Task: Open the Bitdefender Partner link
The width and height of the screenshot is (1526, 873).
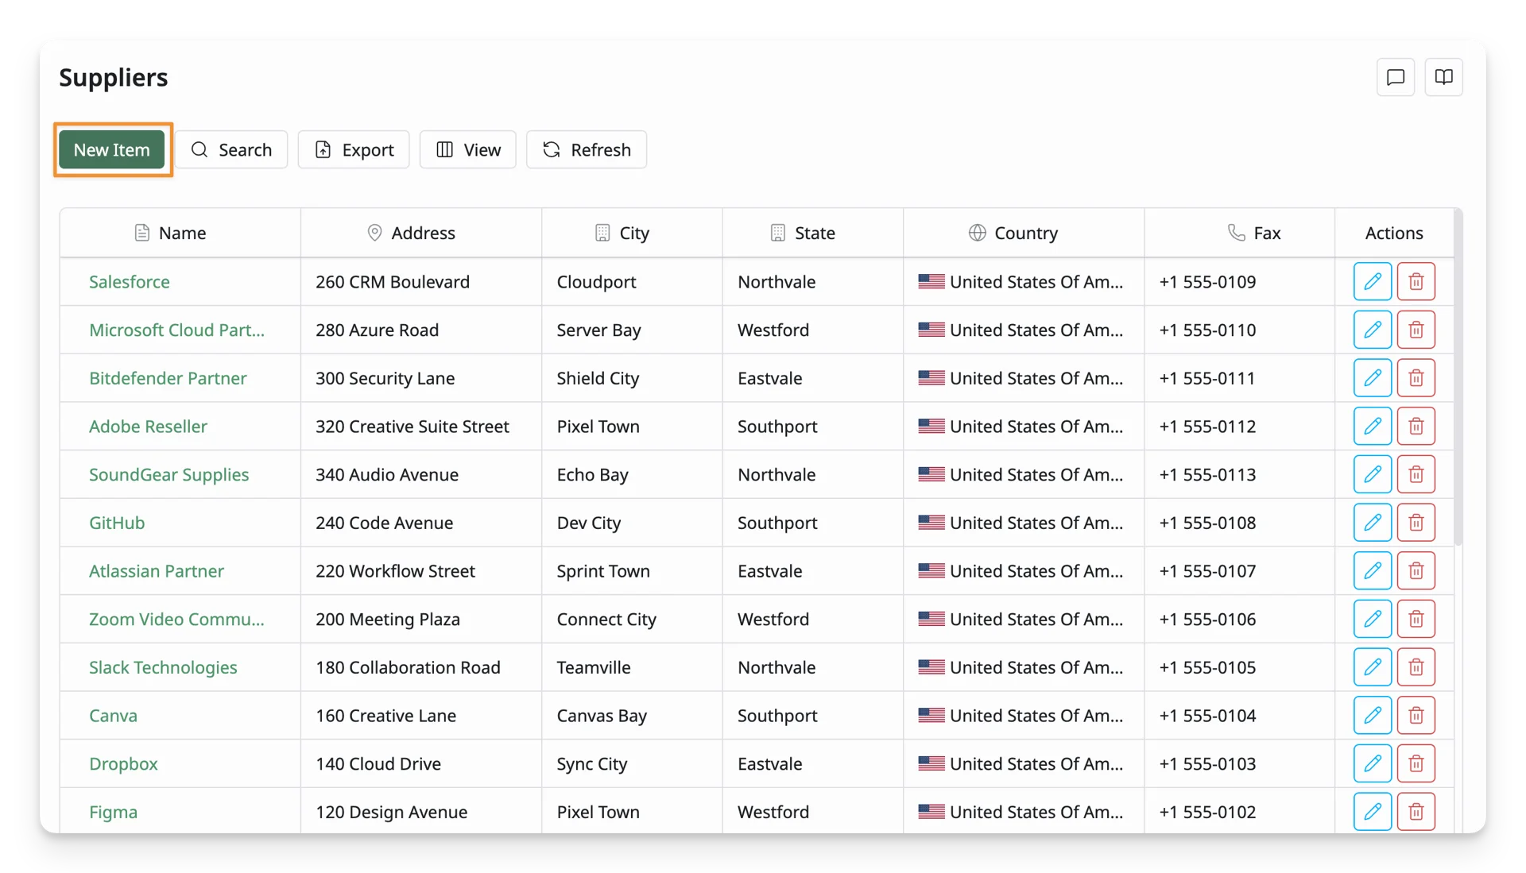Action: (168, 378)
